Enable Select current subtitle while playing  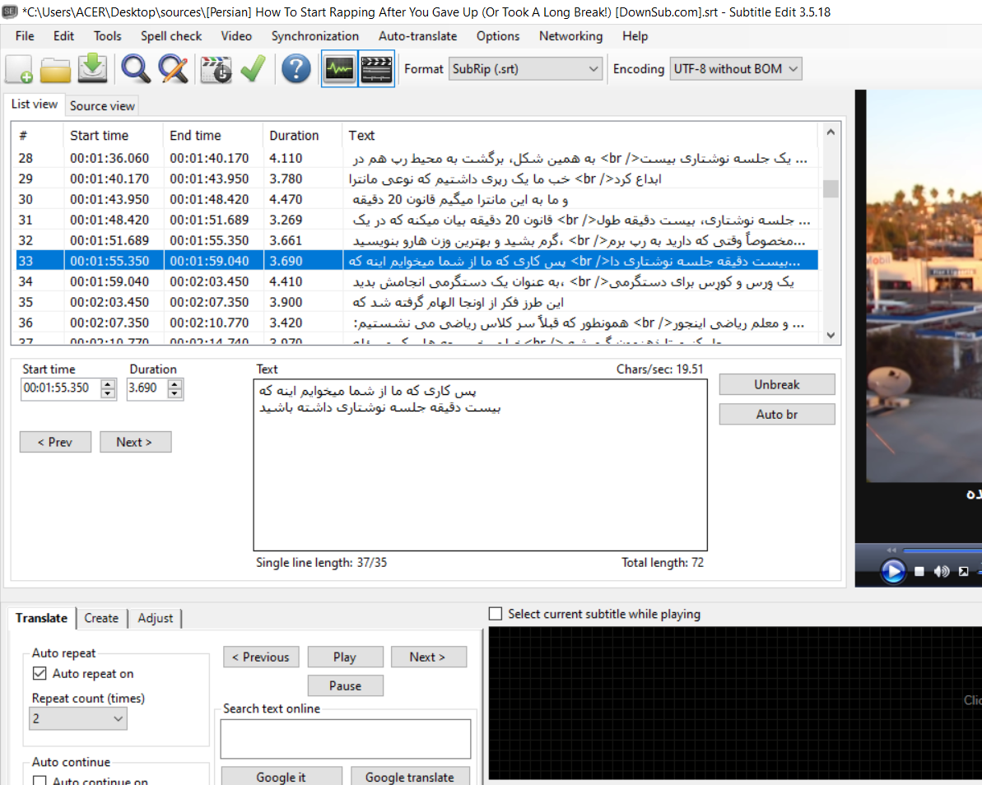(496, 614)
